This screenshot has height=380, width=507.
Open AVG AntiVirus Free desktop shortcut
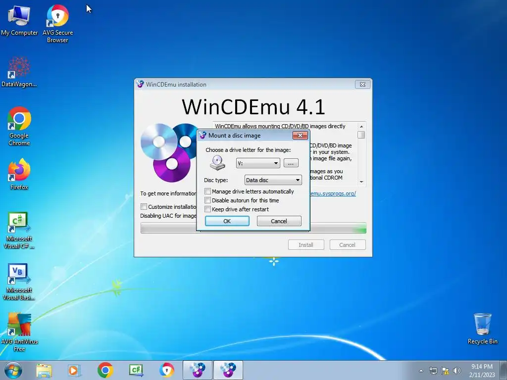coord(19,332)
